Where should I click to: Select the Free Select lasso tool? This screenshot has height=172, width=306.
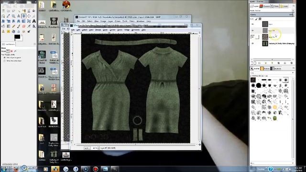click(x=13, y=11)
